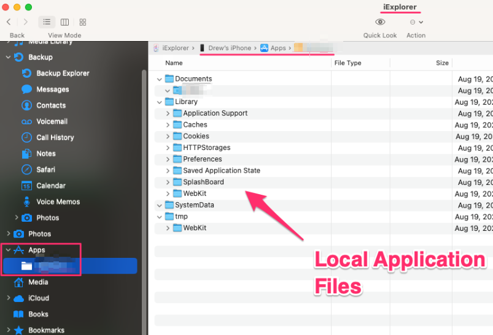Open Voicemail in sidebar
The width and height of the screenshot is (493, 335).
45,121
